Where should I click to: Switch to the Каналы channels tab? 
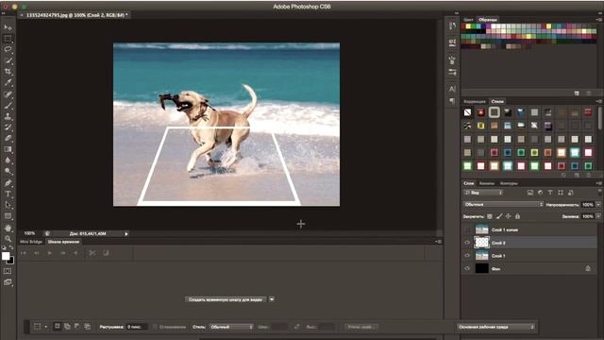[x=487, y=183]
